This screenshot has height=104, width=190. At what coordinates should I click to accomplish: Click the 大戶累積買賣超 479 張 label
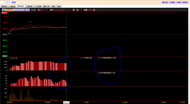[x=108, y=58]
